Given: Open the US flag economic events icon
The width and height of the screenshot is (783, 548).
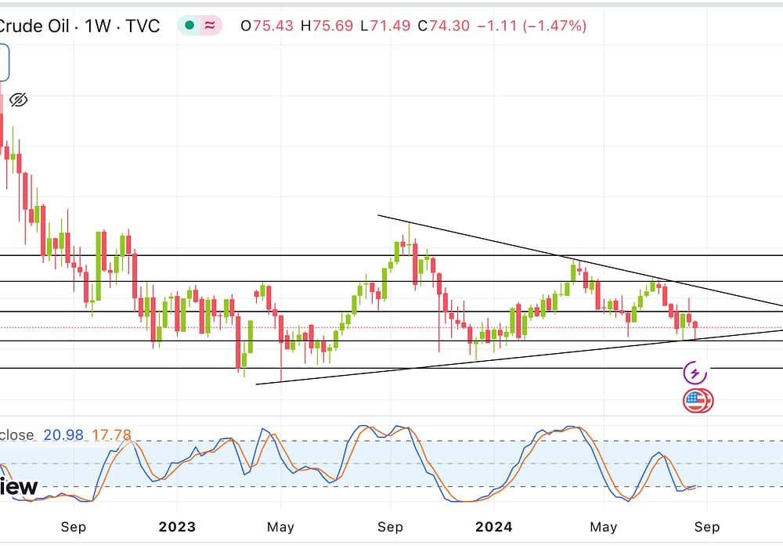Looking at the screenshot, I should (695, 401).
